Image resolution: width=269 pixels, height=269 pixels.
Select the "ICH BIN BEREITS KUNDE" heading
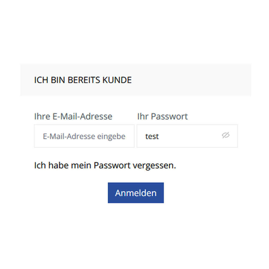click(83, 80)
